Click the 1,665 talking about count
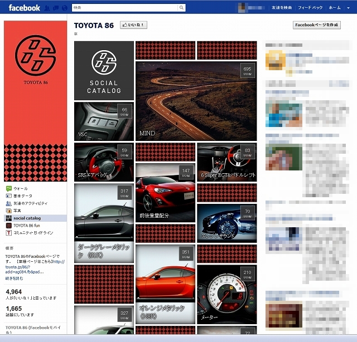 click(x=13, y=309)
